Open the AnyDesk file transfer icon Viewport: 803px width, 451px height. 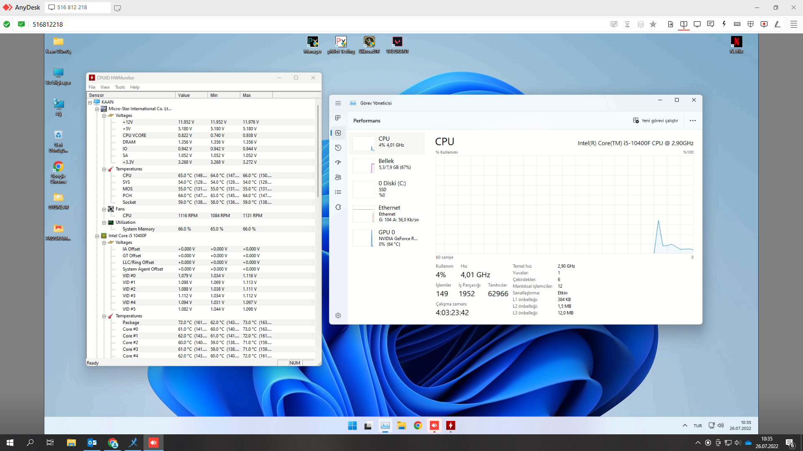(670, 24)
